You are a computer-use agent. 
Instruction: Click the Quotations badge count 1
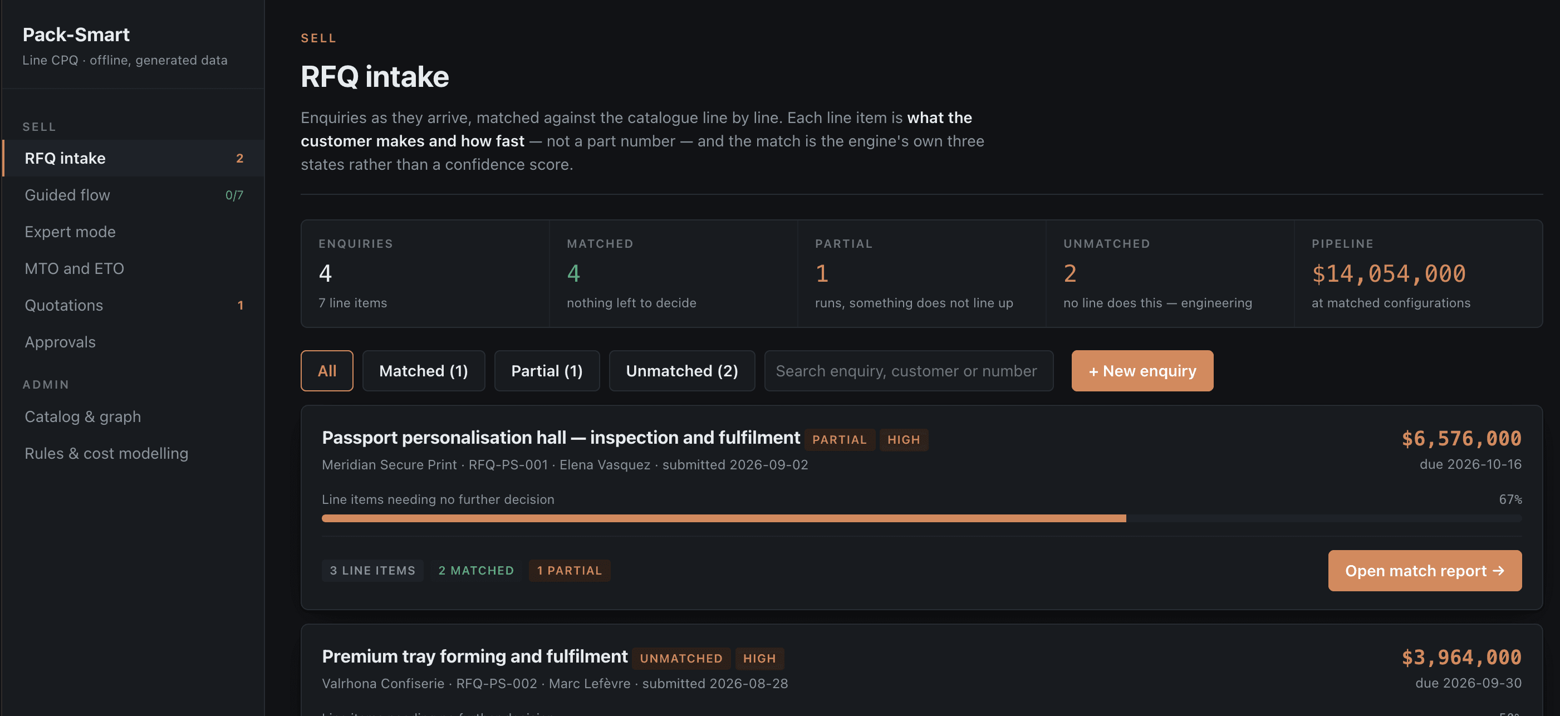tap(241, 305)
